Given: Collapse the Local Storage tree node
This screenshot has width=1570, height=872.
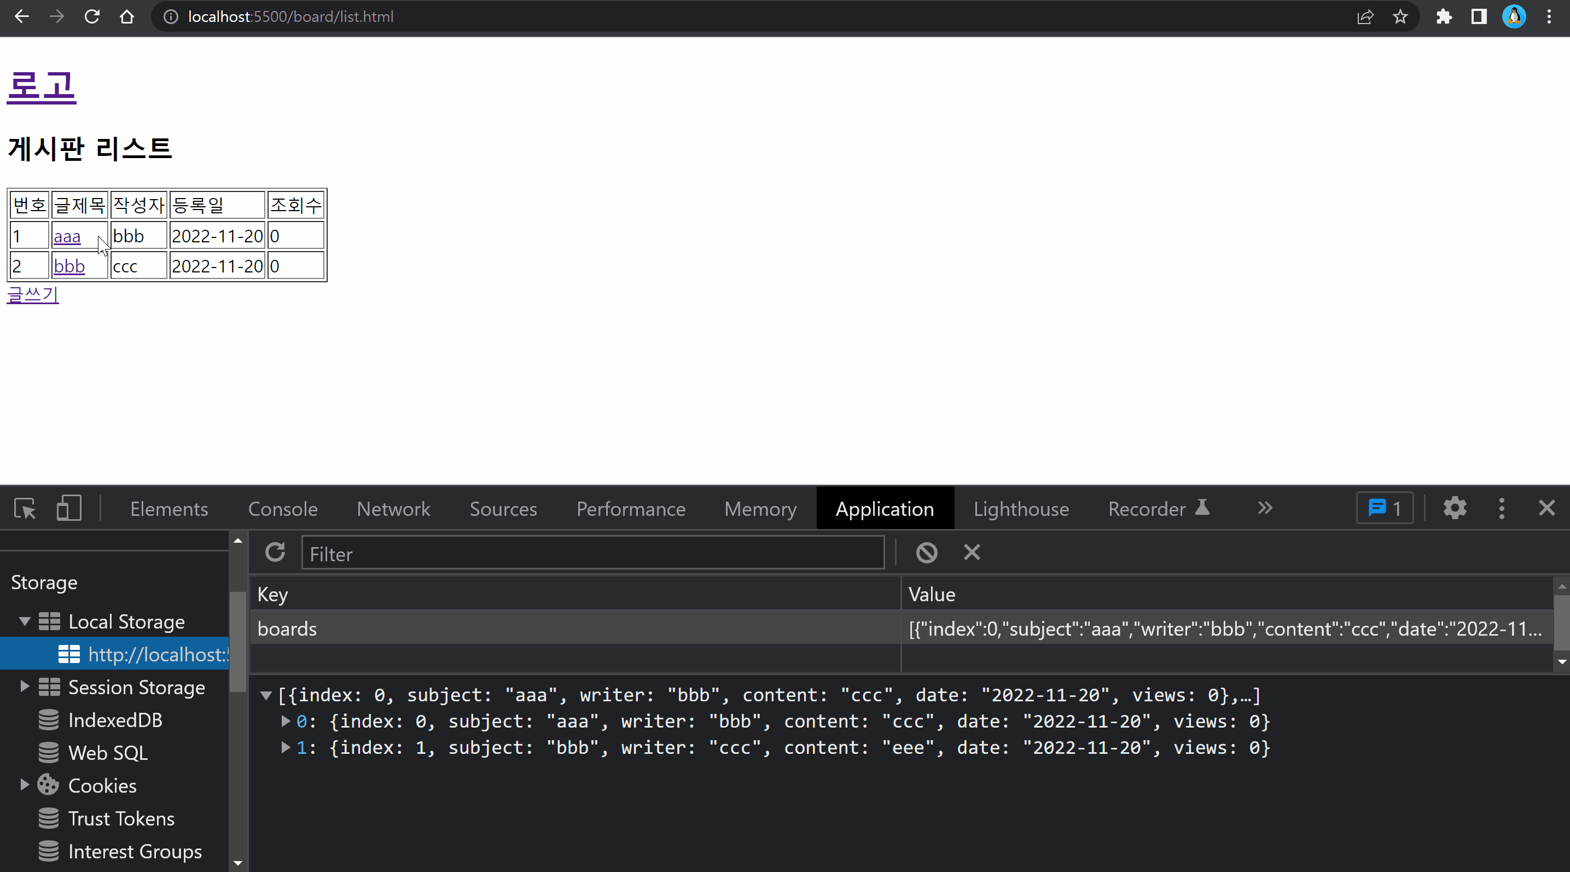Looking at the screenshot, I should point(25,621).
